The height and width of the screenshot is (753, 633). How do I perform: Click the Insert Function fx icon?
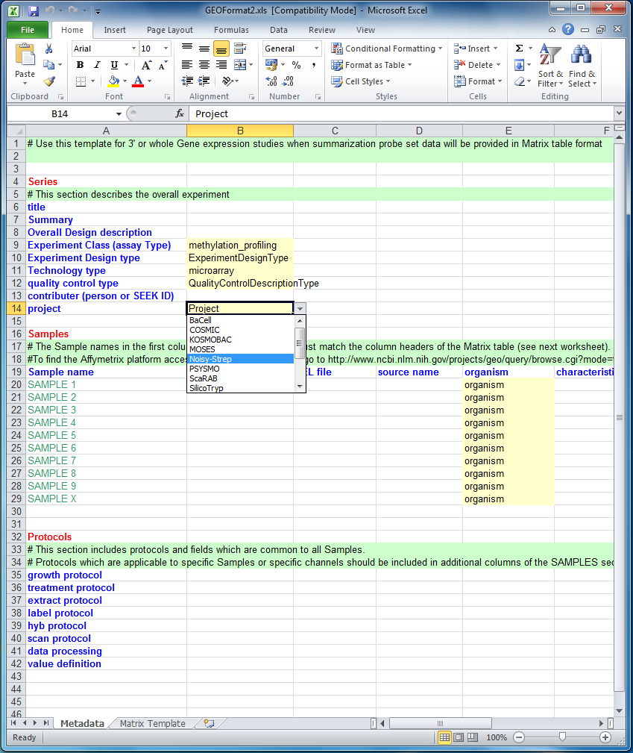coord(179,113)
